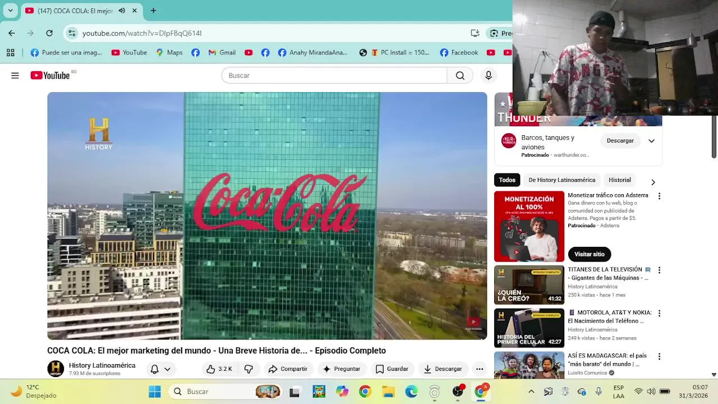718x404 pixels.
Task: Select the Historial filter chip
Action: [620, 180]
